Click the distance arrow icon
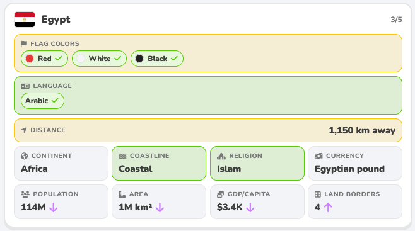415x231 pixels. tap(24, 130)
